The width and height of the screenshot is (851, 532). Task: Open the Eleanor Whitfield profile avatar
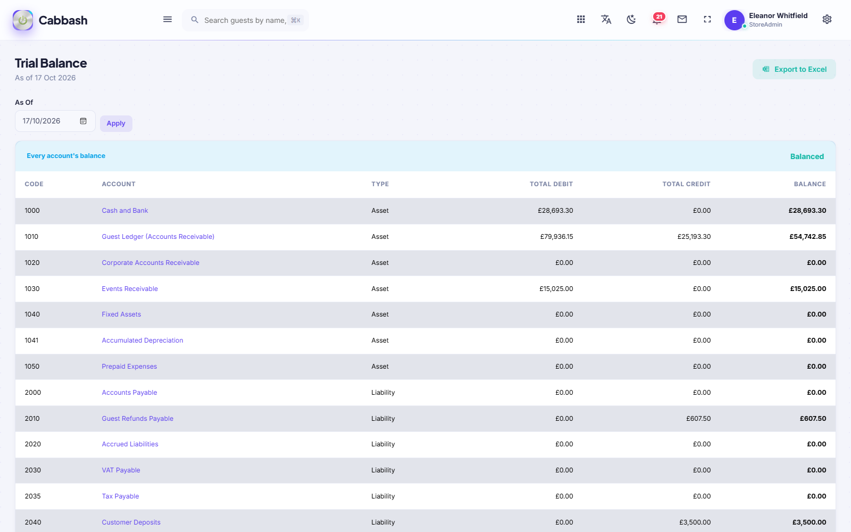735,20
